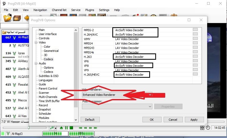Click the volume slider at the bottom left
The image size is (227, 138).
[25, 128]
